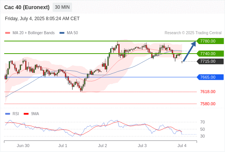The width and height of the screenshot is (225, 152).
Task: Click the Jul 2 date marker
Action: [x=103, y=146]
